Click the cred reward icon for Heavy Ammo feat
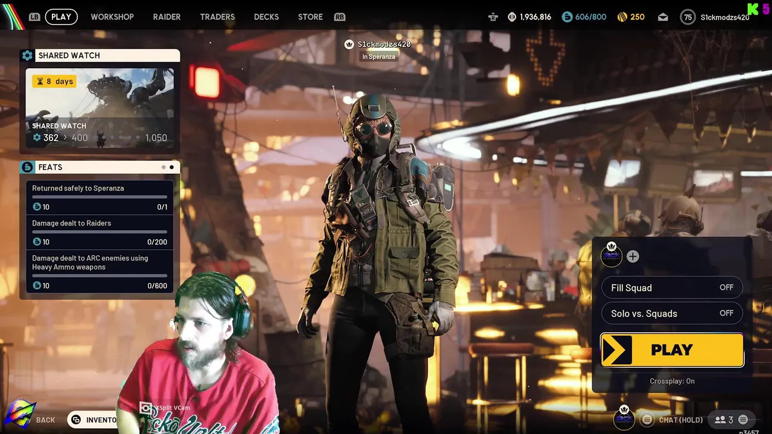Screen dimensions: 772x434 37,286
